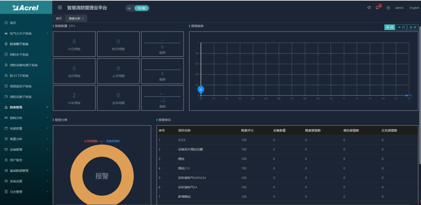Expand the 电气火灾子系统 menu chevron
Screen dimensions: 421x205
click(47, 33)
